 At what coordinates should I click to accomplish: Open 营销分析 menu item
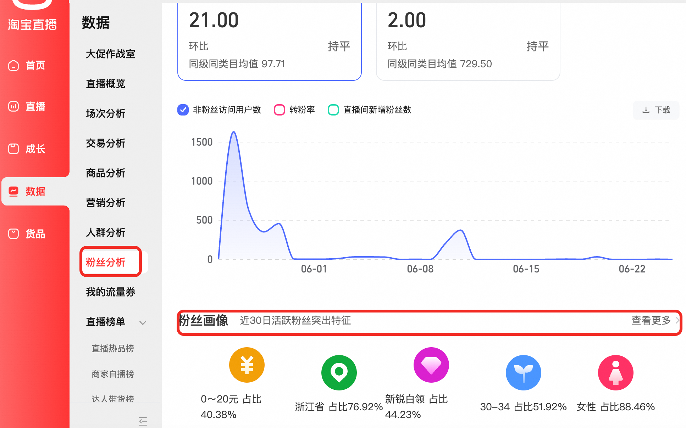[106, 203]
